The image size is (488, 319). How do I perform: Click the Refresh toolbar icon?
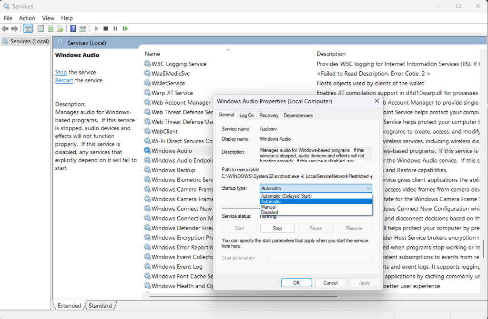(51, 29)
